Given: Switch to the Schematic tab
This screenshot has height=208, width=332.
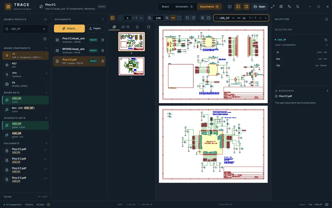Looking at the screenshot, I should pyautogui.click(x=184, y=7).
